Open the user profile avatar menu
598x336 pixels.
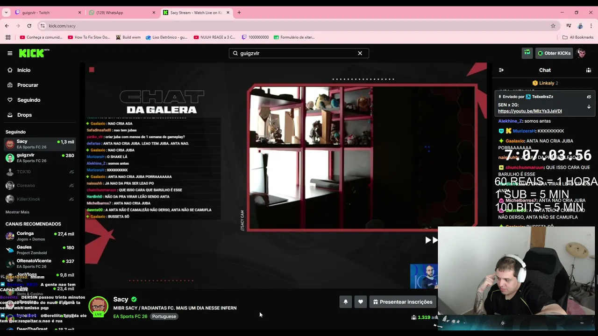tap(582, 53)
